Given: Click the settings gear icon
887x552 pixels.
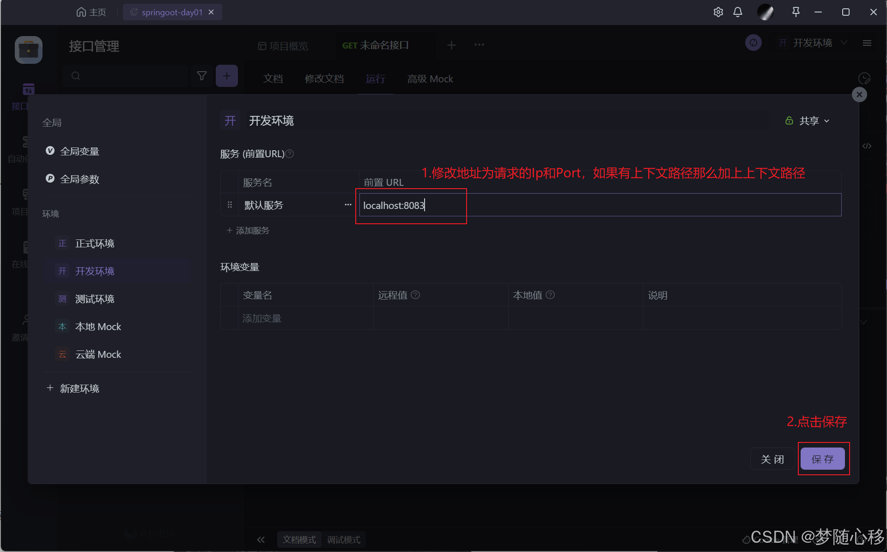Looking at the screenshot, I should [718, 12].
